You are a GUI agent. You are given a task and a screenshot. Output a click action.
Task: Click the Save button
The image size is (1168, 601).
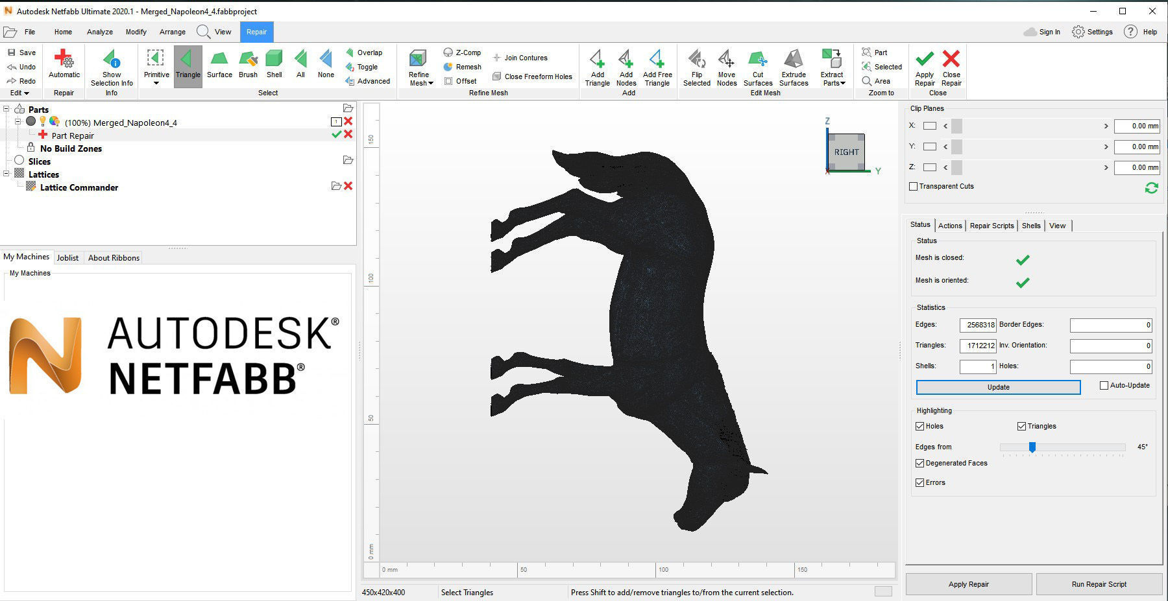point(21,53)
